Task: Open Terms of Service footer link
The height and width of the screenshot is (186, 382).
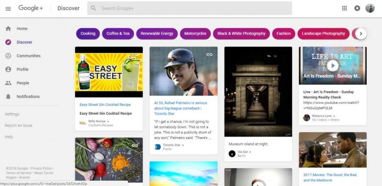Action: [19, 173]
